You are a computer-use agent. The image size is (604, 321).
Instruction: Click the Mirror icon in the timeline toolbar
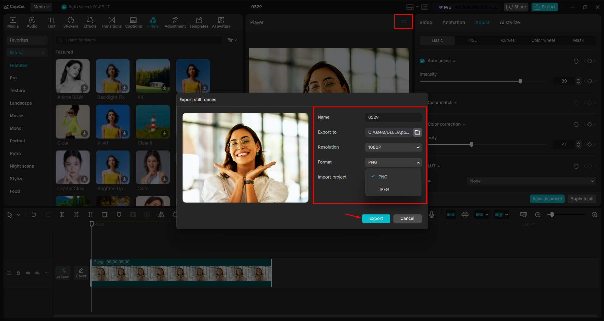161,215
